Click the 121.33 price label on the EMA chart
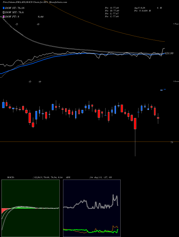 click(x=169, y=54)
